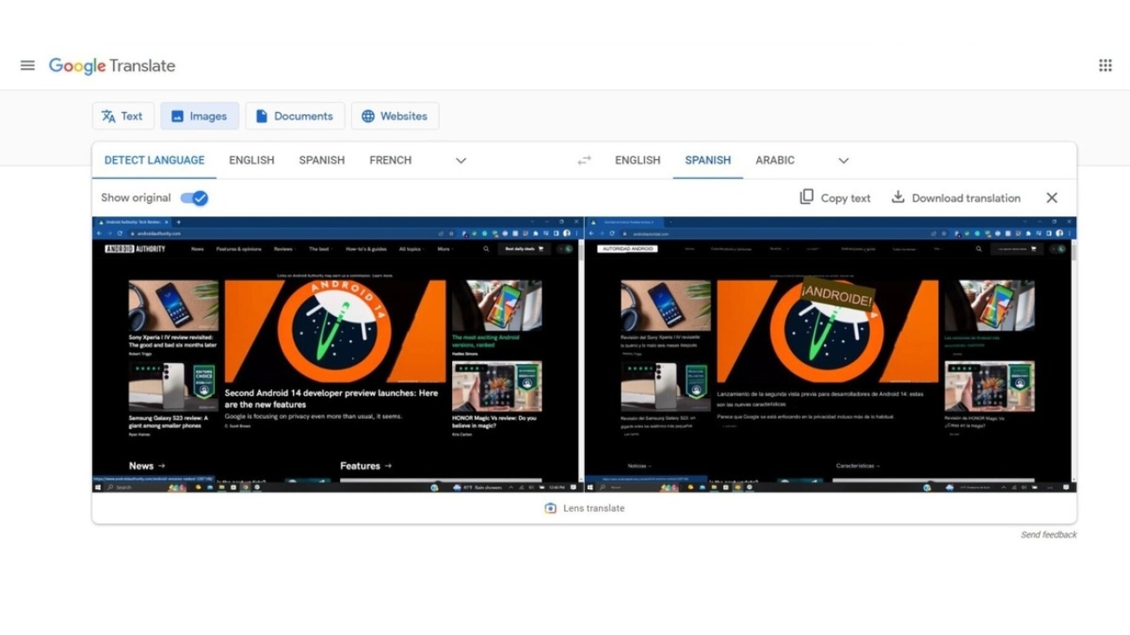Image resolution: width=1130 pixels, height=635 pixels.
Task: Toggle the Show original switch
Action: pyautogui.click(x=194, y=198)
